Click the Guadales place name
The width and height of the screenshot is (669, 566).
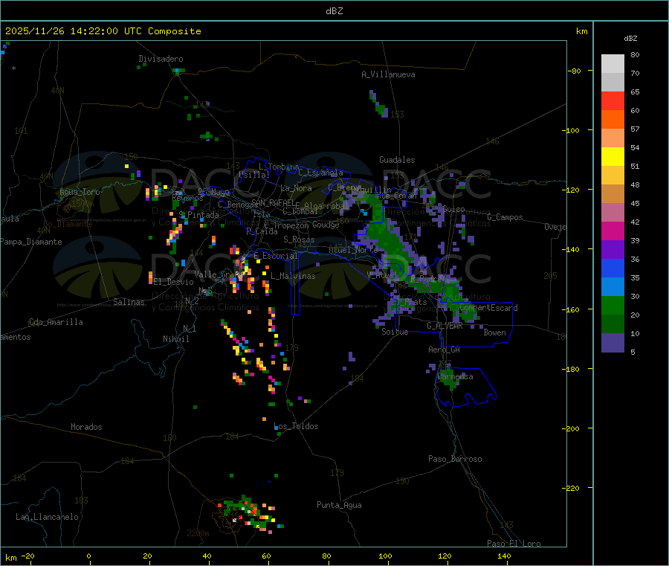coord(397,160)
